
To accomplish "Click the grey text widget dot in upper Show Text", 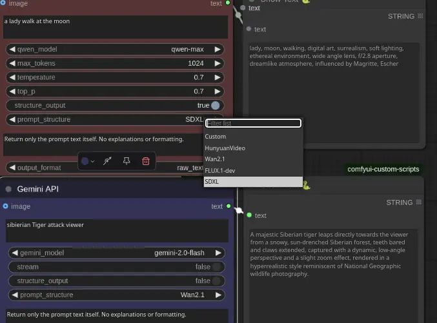I will click(x=249, y=28).
